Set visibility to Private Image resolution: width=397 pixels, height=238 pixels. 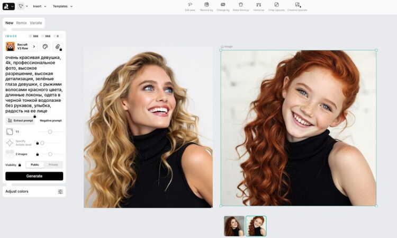click(53, 165)
